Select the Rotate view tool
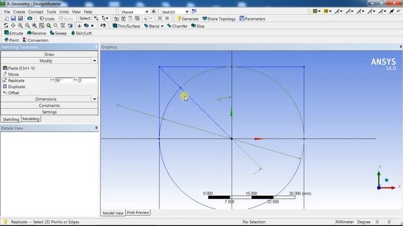 pyautogui.click(x=6, y=26)
